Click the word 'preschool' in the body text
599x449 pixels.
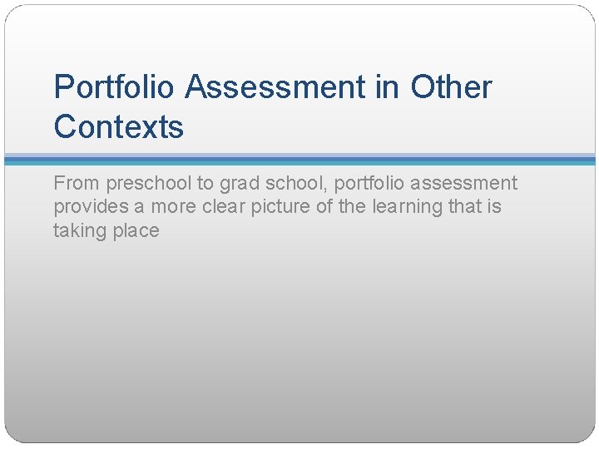point(148,184)
